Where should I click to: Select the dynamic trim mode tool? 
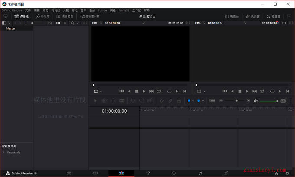pos(113,101)
